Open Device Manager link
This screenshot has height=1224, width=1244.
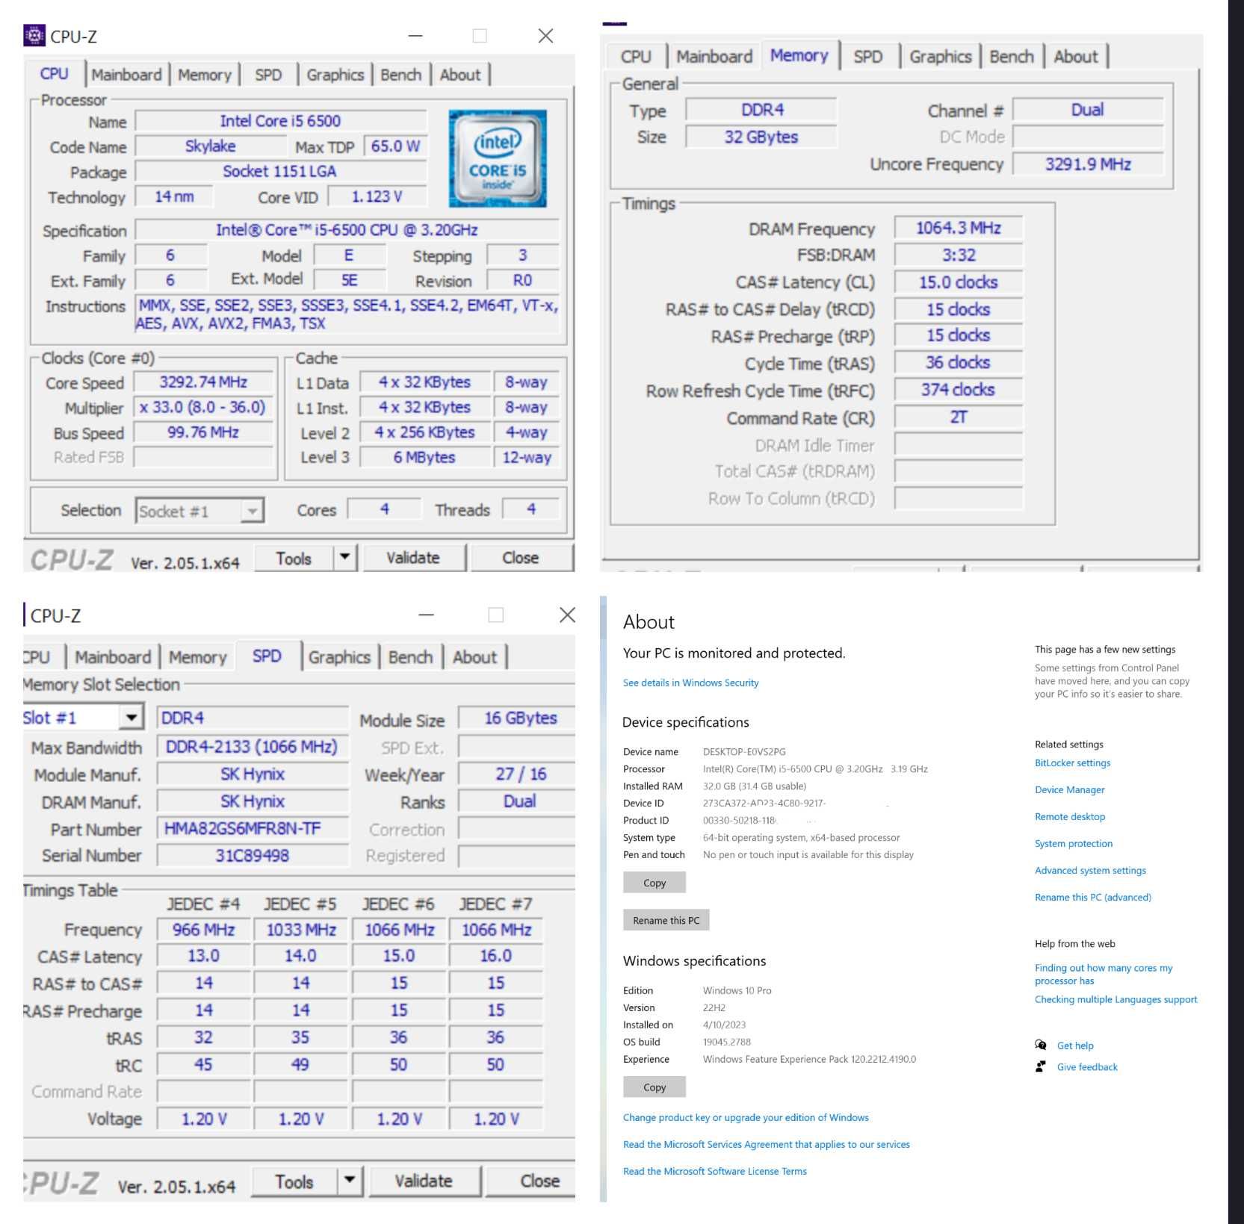click(x=1069, y=789)
